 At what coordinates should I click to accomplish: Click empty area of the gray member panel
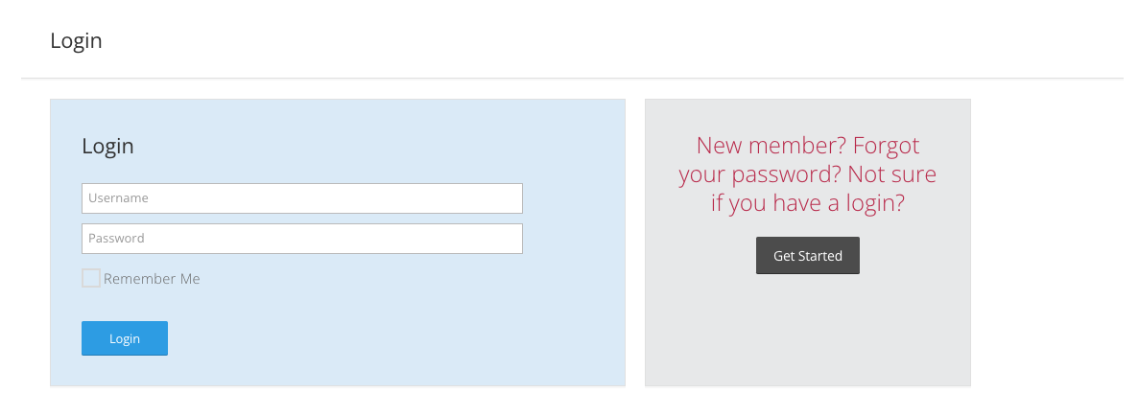point(807,335)
